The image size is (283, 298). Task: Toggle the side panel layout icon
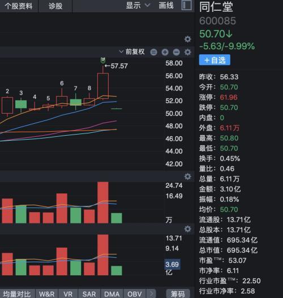click(x=186, y=5)
